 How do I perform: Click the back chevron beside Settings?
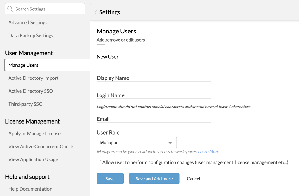(x=96, y=13)
